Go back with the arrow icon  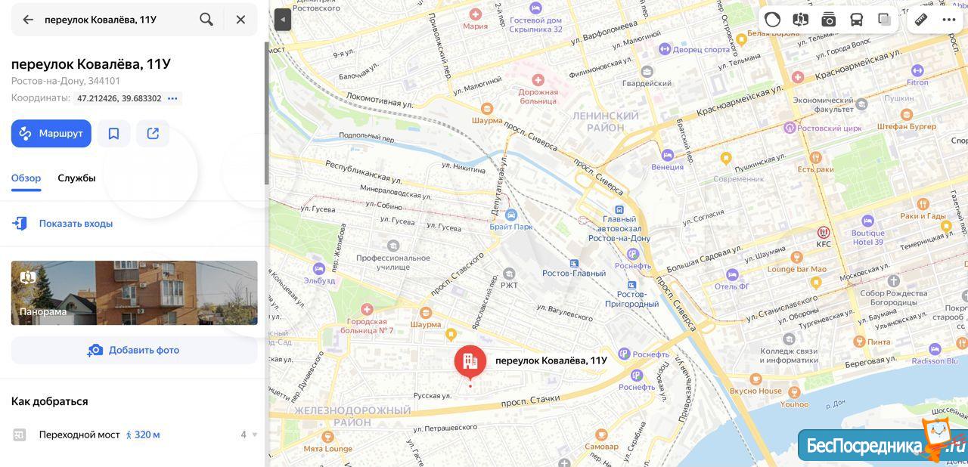point(28,20)
